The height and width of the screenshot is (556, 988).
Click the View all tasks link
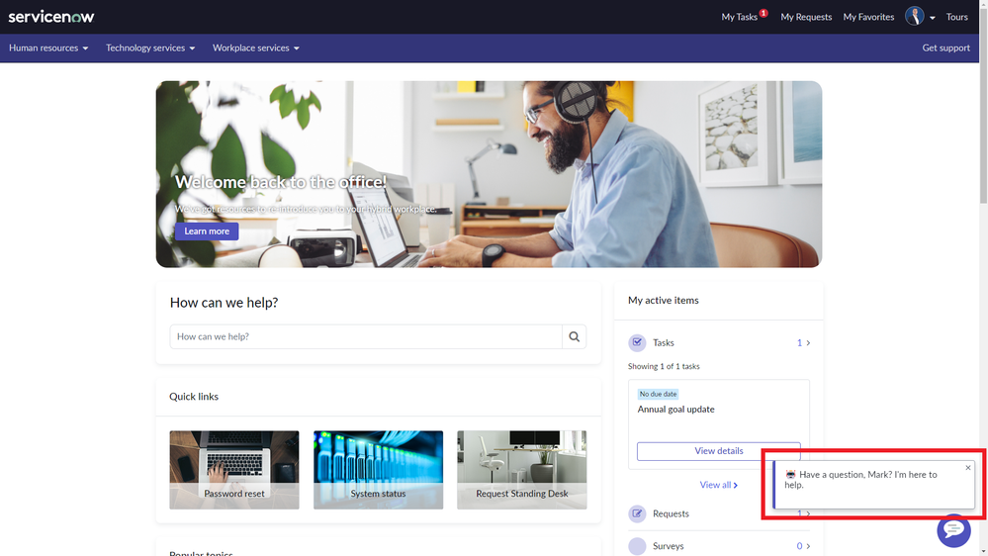pyautogui.click(x=718, y=485)
